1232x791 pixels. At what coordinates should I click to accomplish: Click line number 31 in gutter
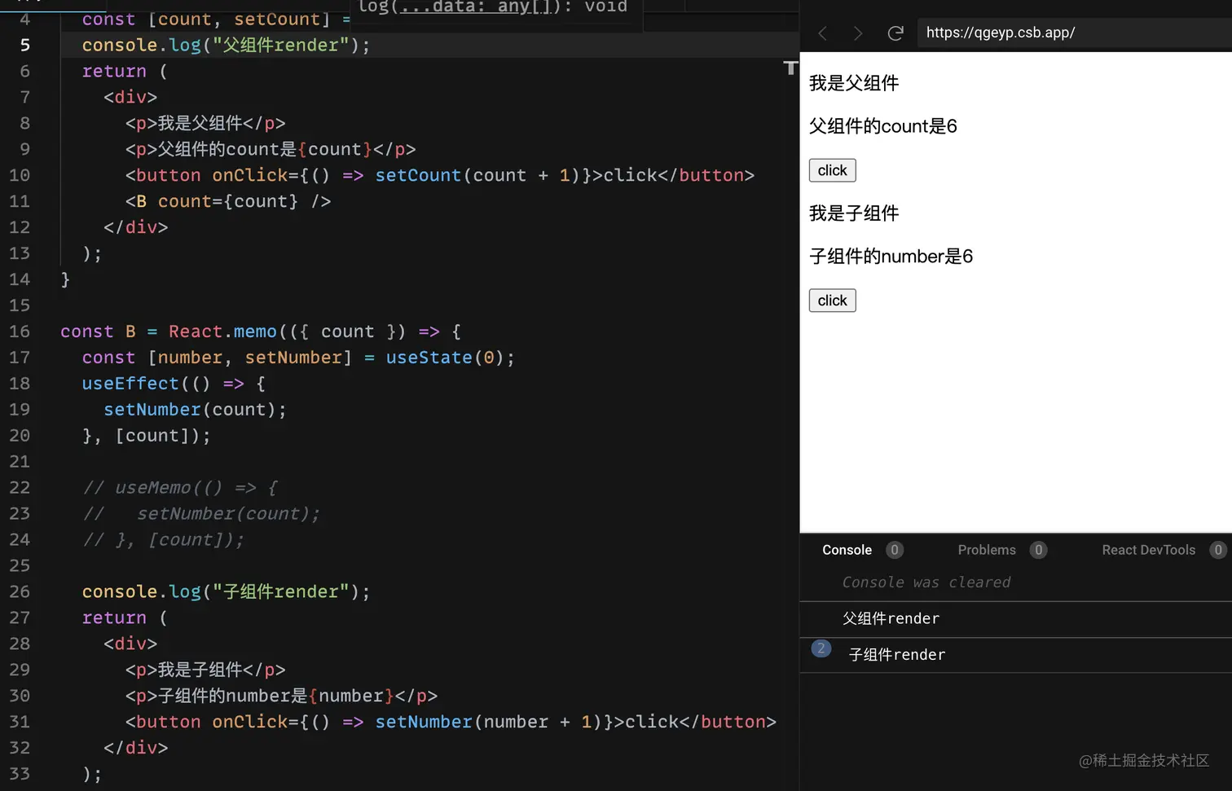[20, 722]
